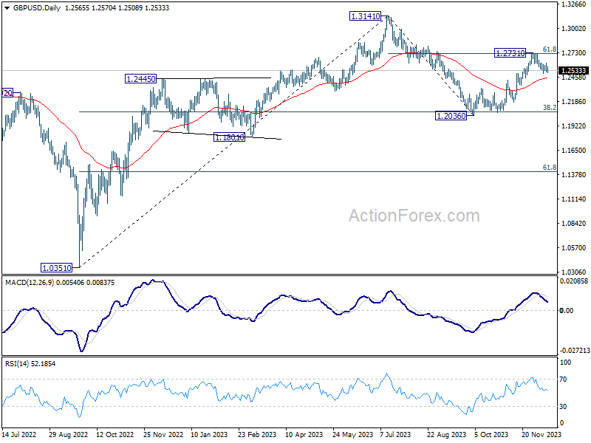Select the 61.8 label near 1.13780
Screen dimensions: 591x443
[549, 168]
